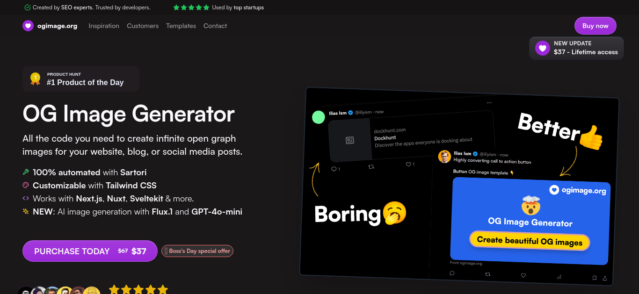Viewport: 639px width, 294px height.
Task: Click the wrench icon beside '100% automated'
Action: coord(26,172)
